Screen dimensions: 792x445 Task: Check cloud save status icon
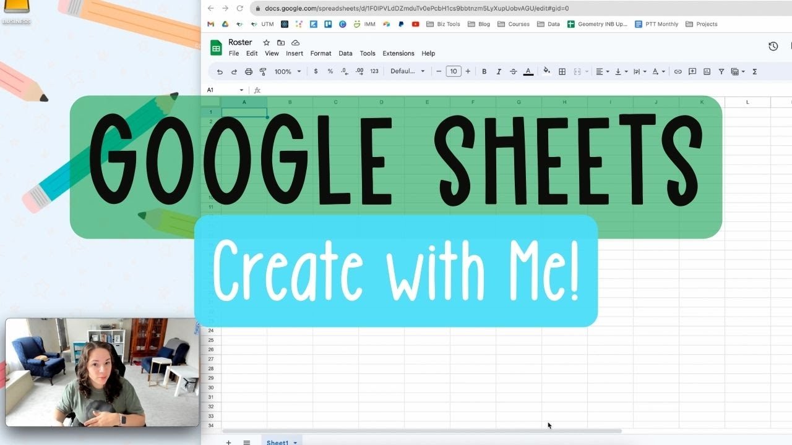coord(296,43)
